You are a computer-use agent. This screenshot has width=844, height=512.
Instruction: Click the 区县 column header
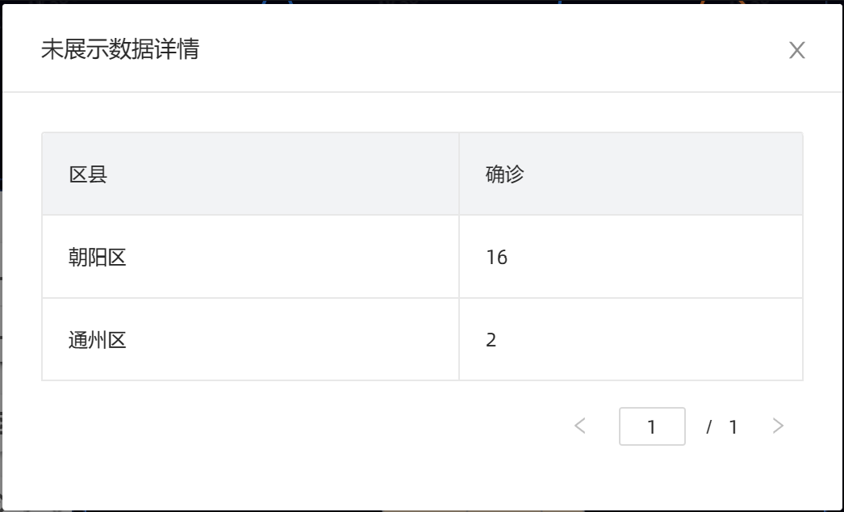pos(250,174)
